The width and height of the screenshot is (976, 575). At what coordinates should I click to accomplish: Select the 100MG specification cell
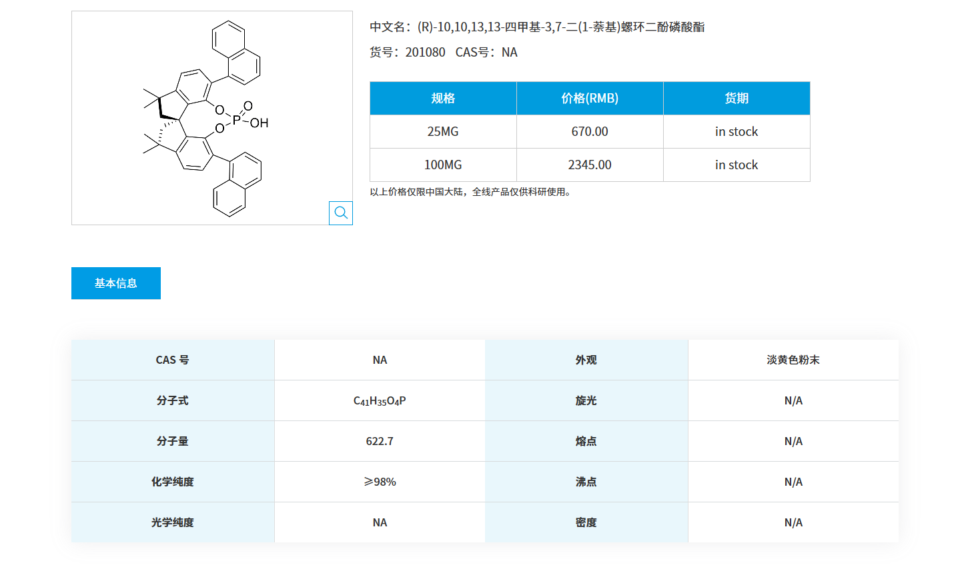coord(443,165)
